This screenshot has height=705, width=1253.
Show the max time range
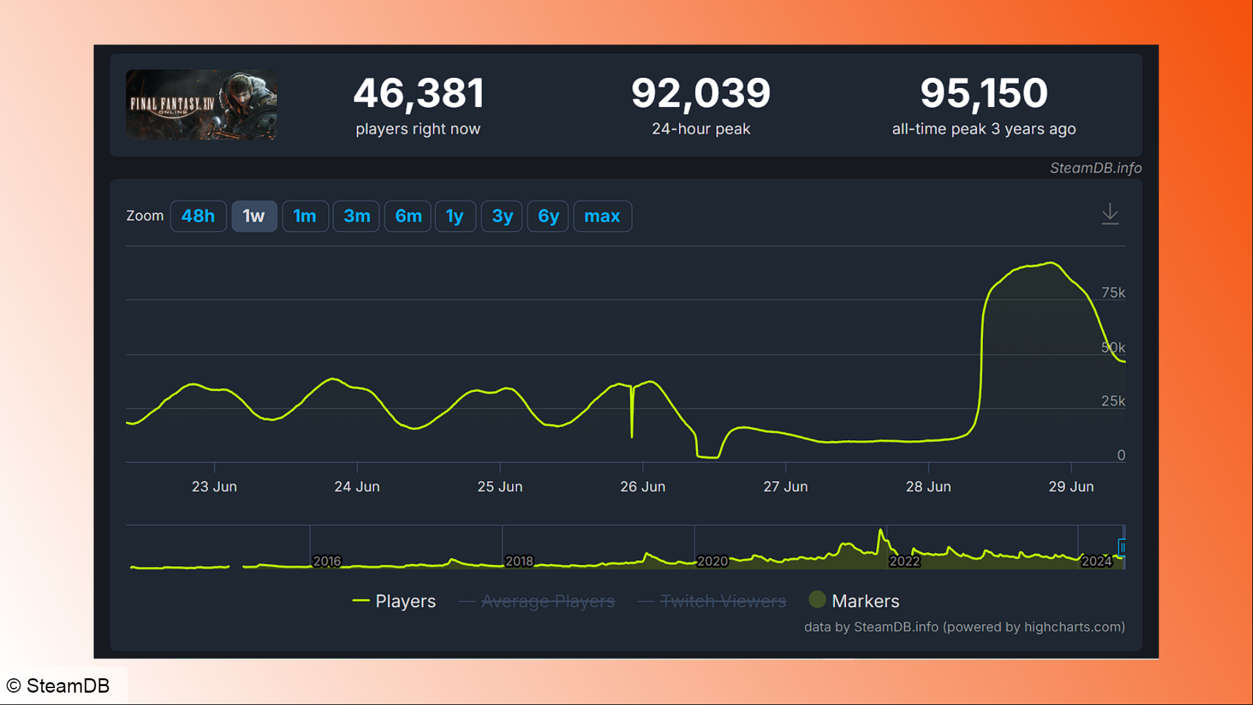(x=602, y=216)
